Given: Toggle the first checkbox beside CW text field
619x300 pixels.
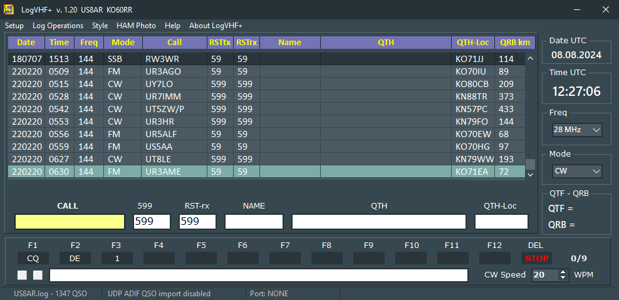Looking at the screenshot, I should tap(22, 275).
